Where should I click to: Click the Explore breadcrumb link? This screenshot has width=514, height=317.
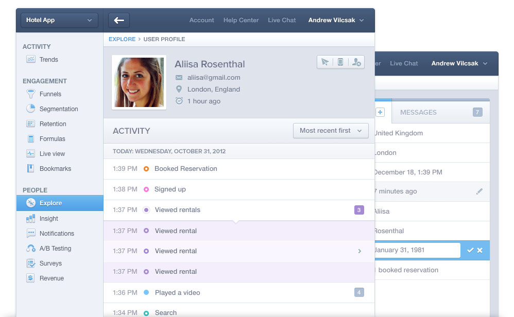pos(122,39)
